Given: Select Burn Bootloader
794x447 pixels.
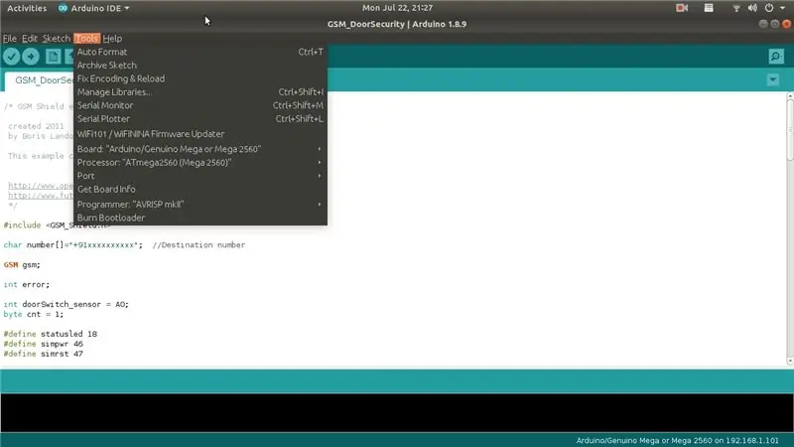Looking at the screenshot, I should pos(200,218).
